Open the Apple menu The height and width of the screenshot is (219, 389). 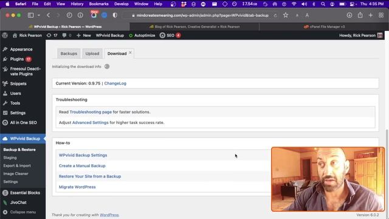[7, 4]
